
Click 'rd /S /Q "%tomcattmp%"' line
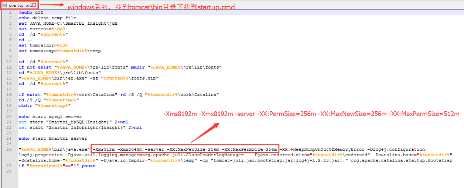click(x=49, y=100)
